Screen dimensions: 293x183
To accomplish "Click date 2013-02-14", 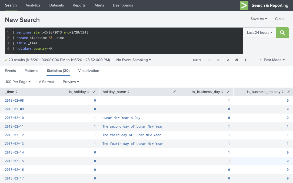I will (14, 152).
